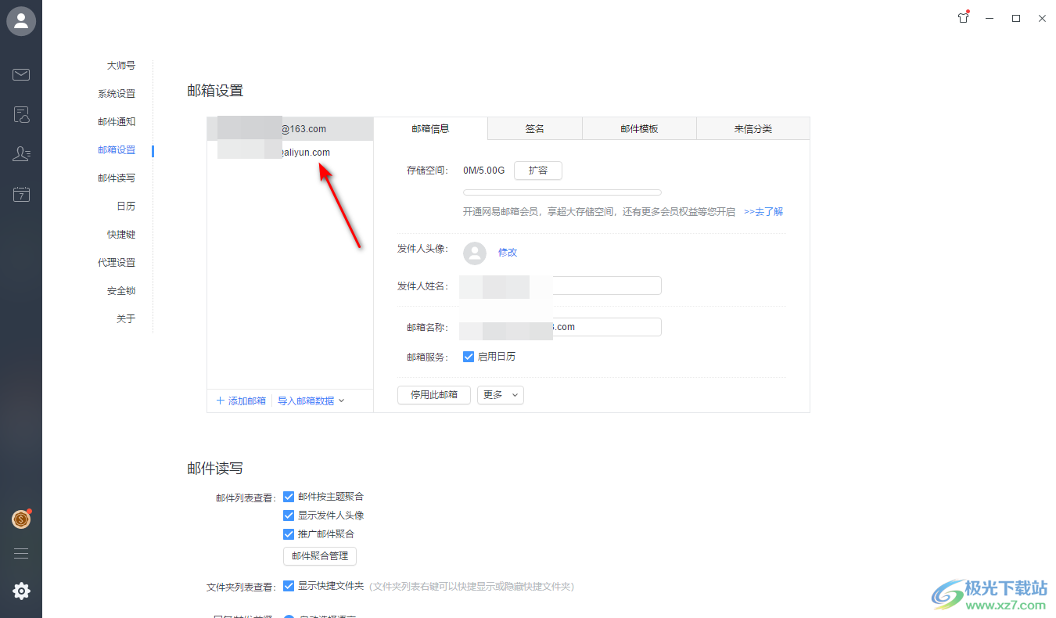Switch to the 来信分类 tab
1056x618 pixels.
point(752,129)
